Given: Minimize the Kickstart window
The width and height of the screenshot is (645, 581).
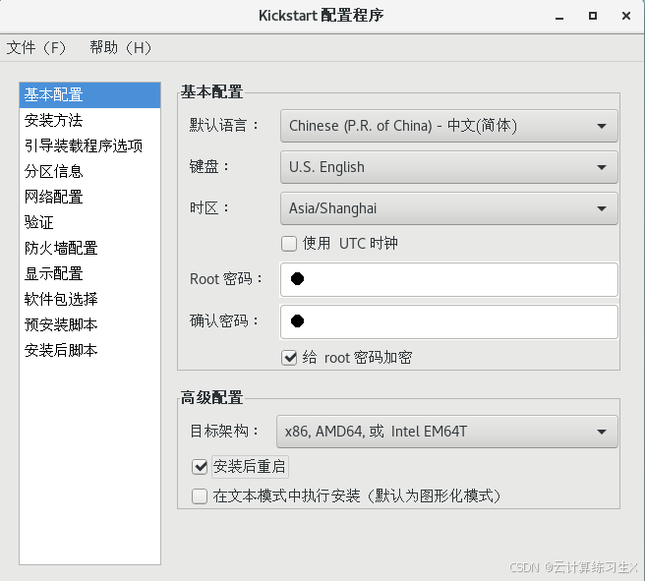Looking at the screenshot, I should [x=559, y=17].
